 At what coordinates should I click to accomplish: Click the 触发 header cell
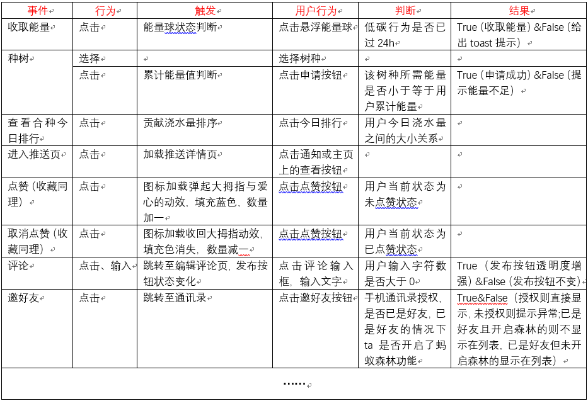[x=205, y=11]
